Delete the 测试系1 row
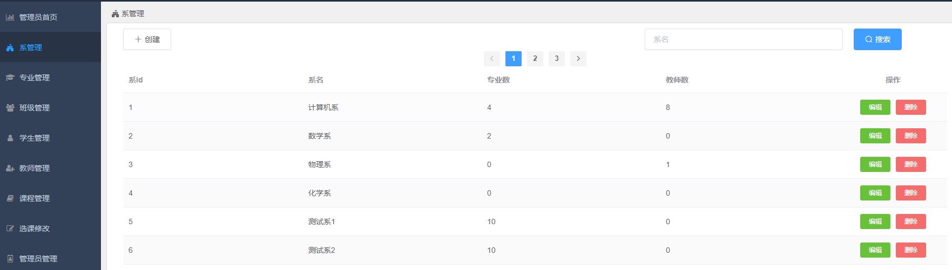The image size is (952, 270). pyautogui.click(x=911, y=221)
